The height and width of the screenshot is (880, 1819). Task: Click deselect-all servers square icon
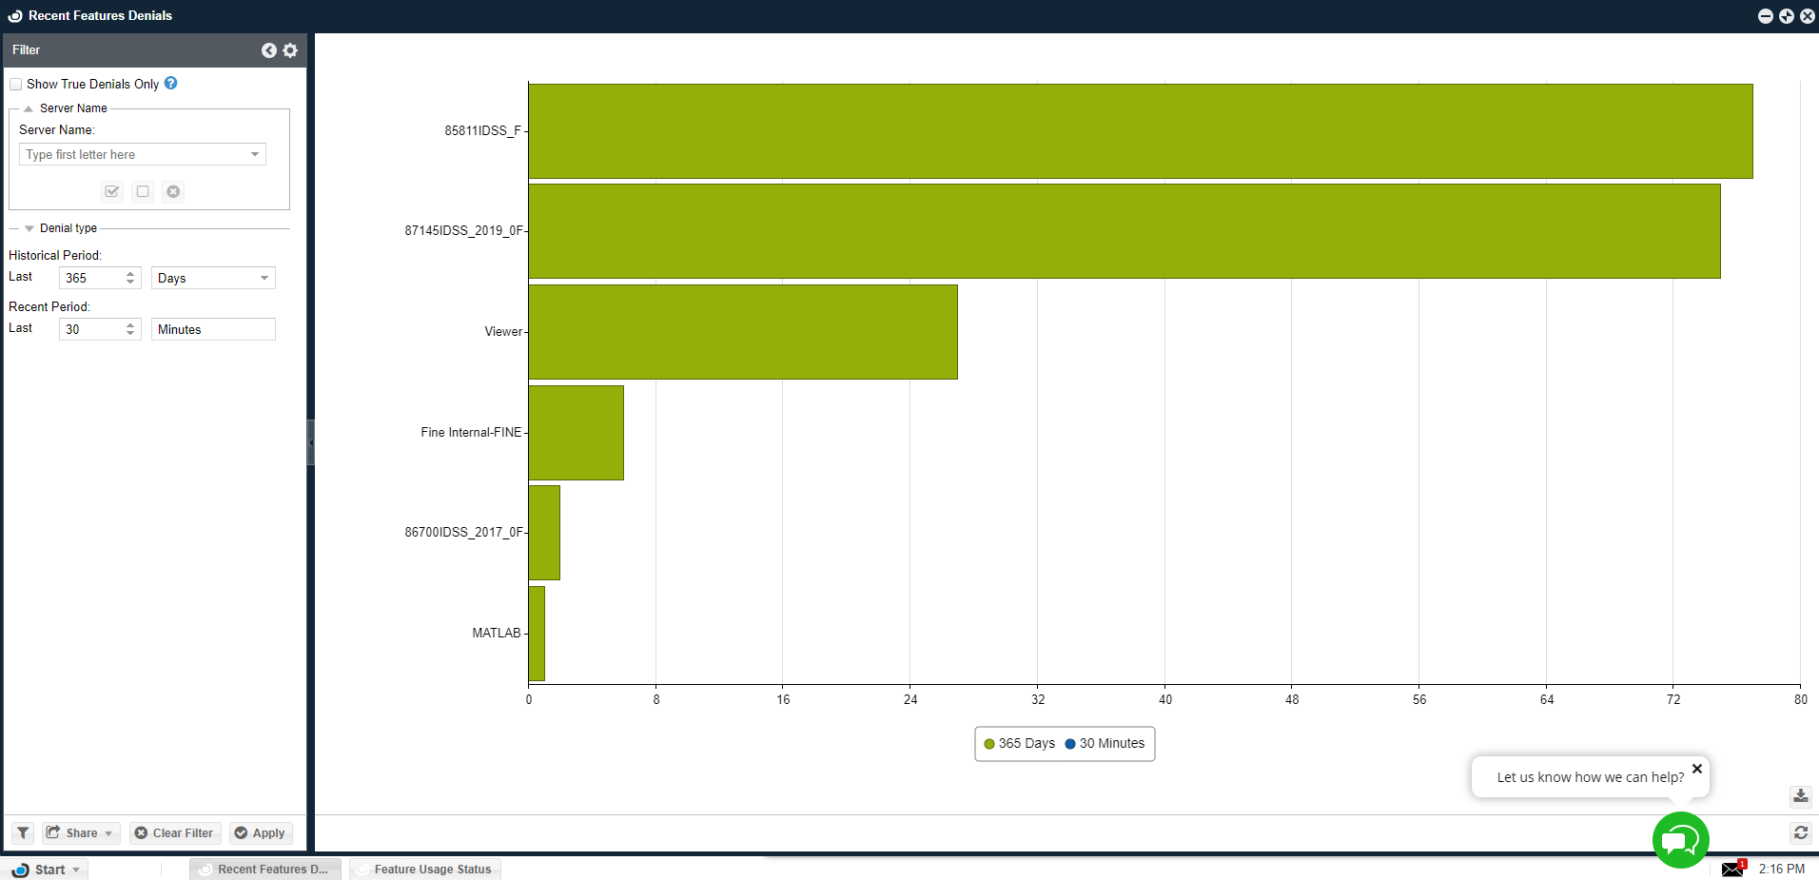coord(143,191)
